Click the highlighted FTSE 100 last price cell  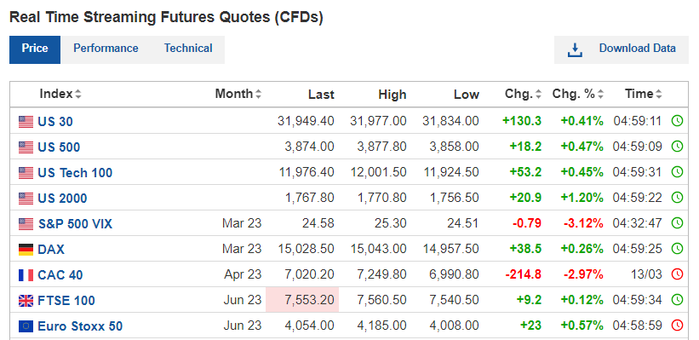click(x=302, y=300)
